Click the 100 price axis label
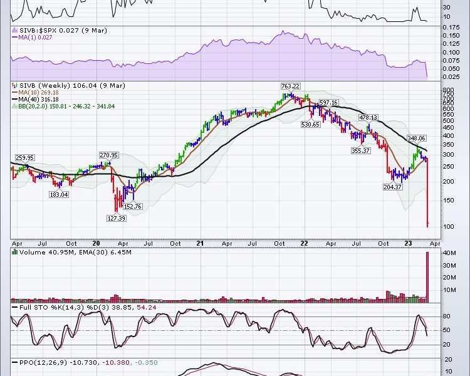The height and width of the screenshot is (376, 470). (449, 227)
